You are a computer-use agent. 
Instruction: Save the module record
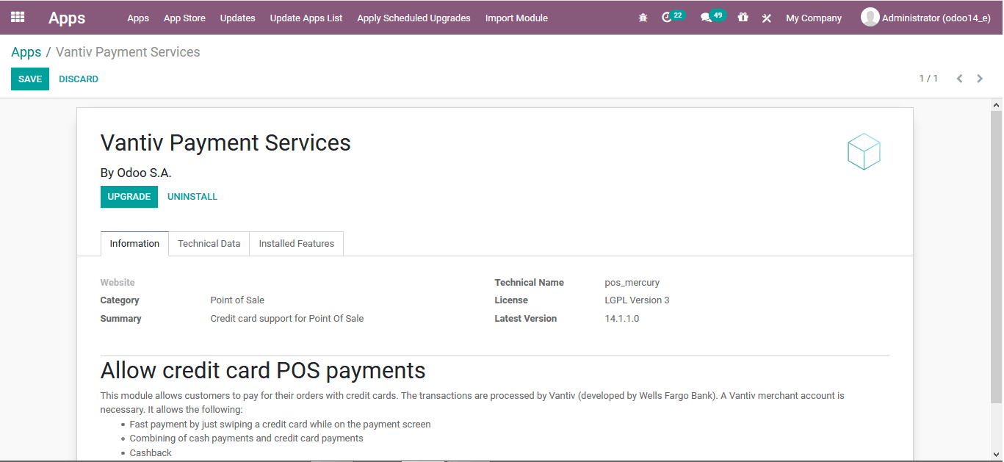(x=30, y=79)
